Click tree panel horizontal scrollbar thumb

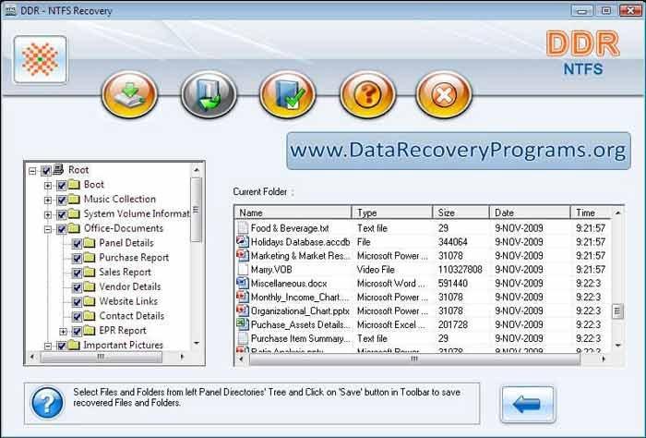[101, 357]
